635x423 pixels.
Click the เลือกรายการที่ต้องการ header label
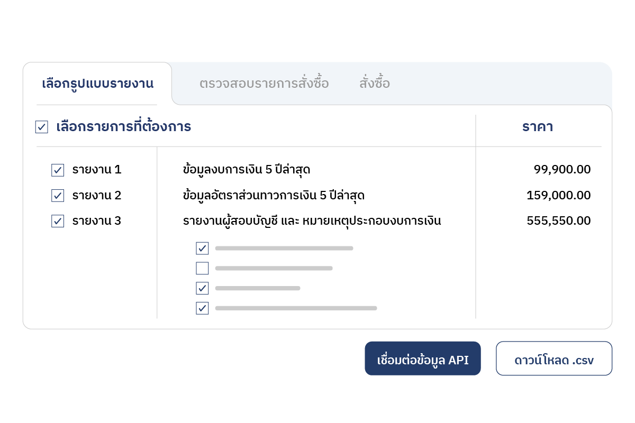tap(123, 127)
